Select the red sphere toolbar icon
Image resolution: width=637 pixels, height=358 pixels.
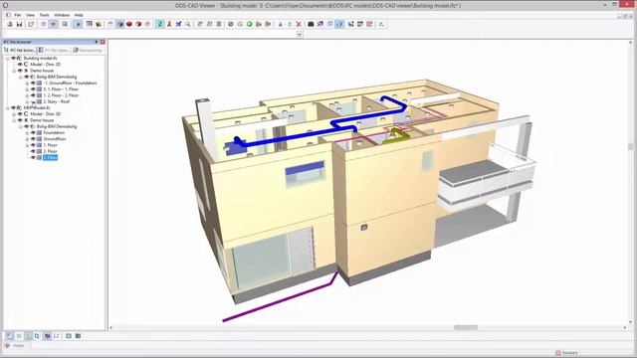click(x=129, y=24)
